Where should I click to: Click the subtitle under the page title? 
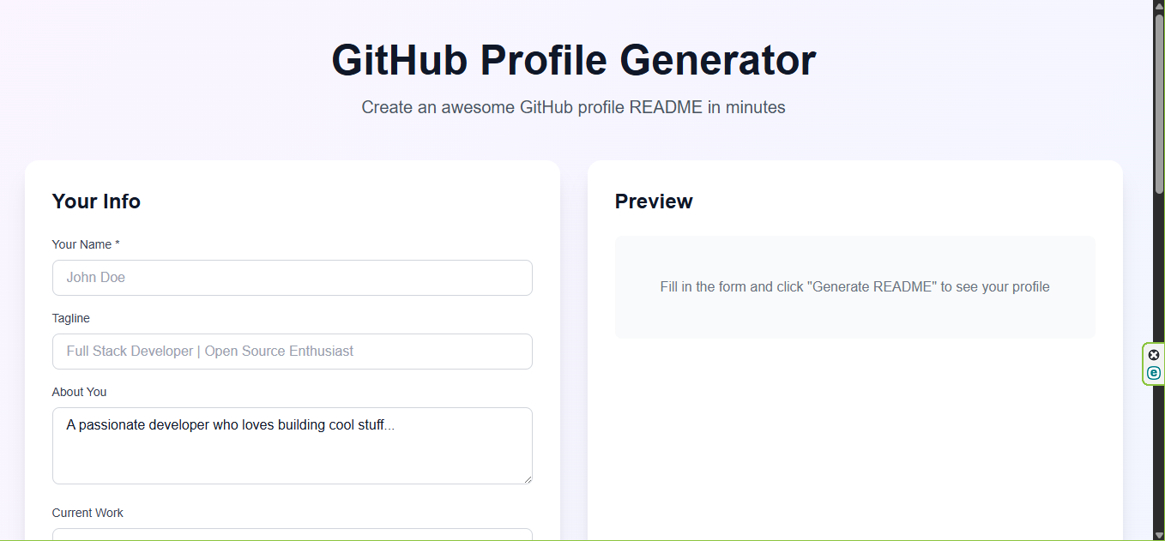572,106
